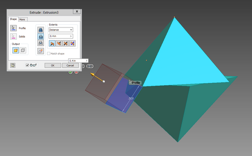252x156 pixels.
Task: Choose the Cut operation icon
Action: coord(41,37)
